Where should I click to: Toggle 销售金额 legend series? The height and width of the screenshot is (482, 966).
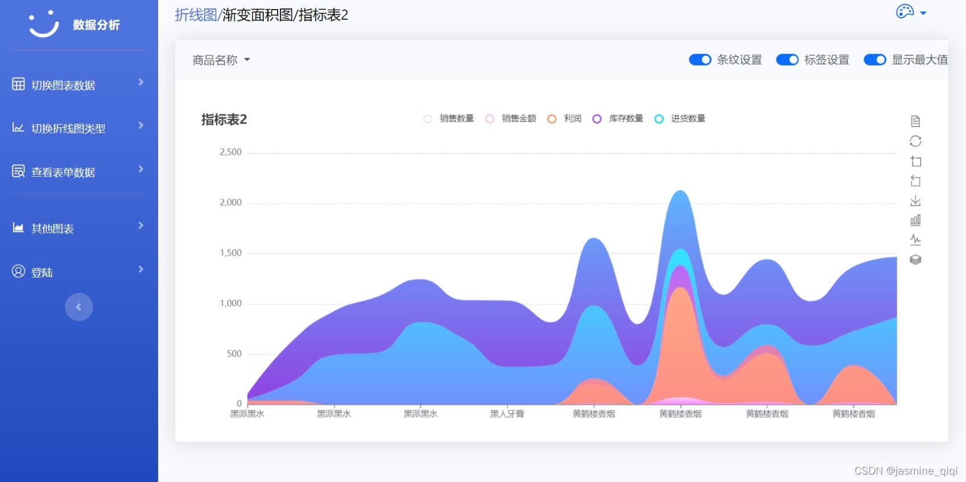[x=511, y=118]
